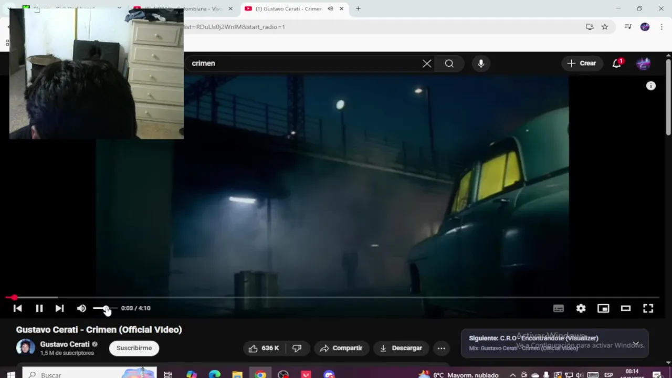Run search with magnifier button
The height and width of the screenshot is (378, 672).
(x=449, y=64)
